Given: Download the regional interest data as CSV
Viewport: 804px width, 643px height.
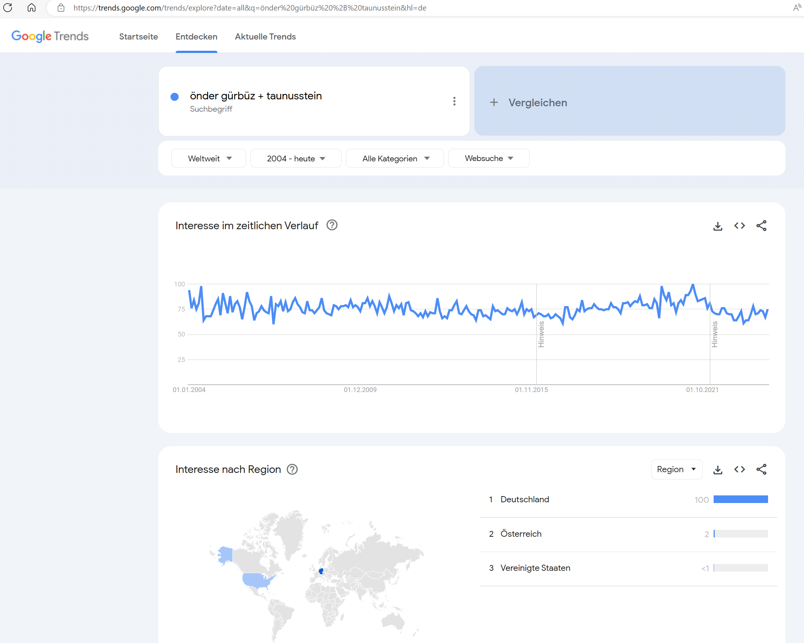Looking at the screenshot, I should pyautogui.click(x=718, y=470).
